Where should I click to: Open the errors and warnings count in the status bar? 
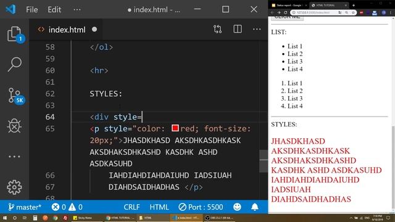pos(67,207)
